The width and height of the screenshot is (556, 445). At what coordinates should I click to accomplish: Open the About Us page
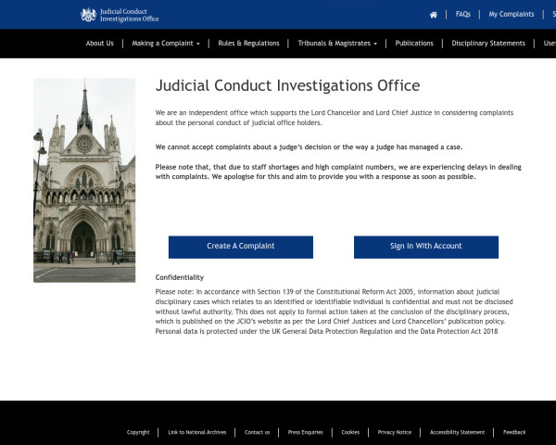(x=100, y=44)
